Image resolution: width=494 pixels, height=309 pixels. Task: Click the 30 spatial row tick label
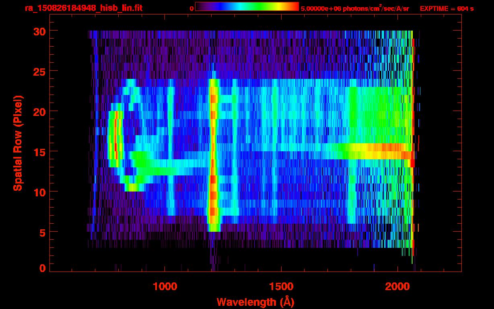coord(39,31)
